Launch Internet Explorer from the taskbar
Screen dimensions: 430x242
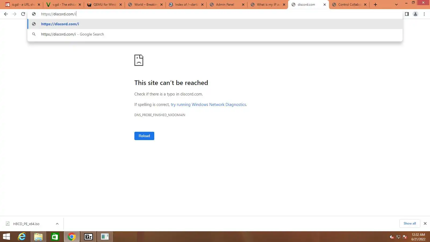(22, 237)
